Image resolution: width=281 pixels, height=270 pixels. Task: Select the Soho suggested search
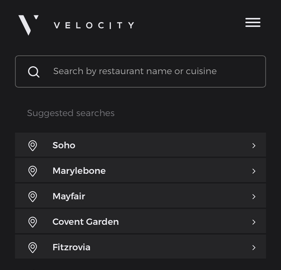click(140, 145)
